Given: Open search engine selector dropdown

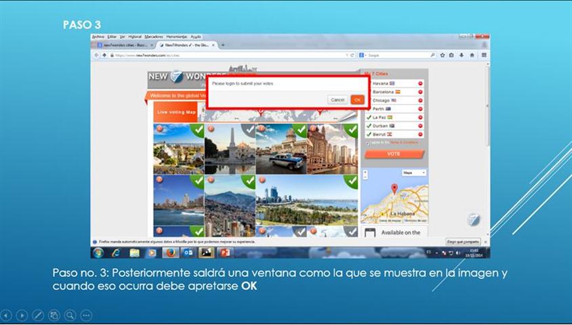Looking at the screenshot, I should click(x=362, y=55).
